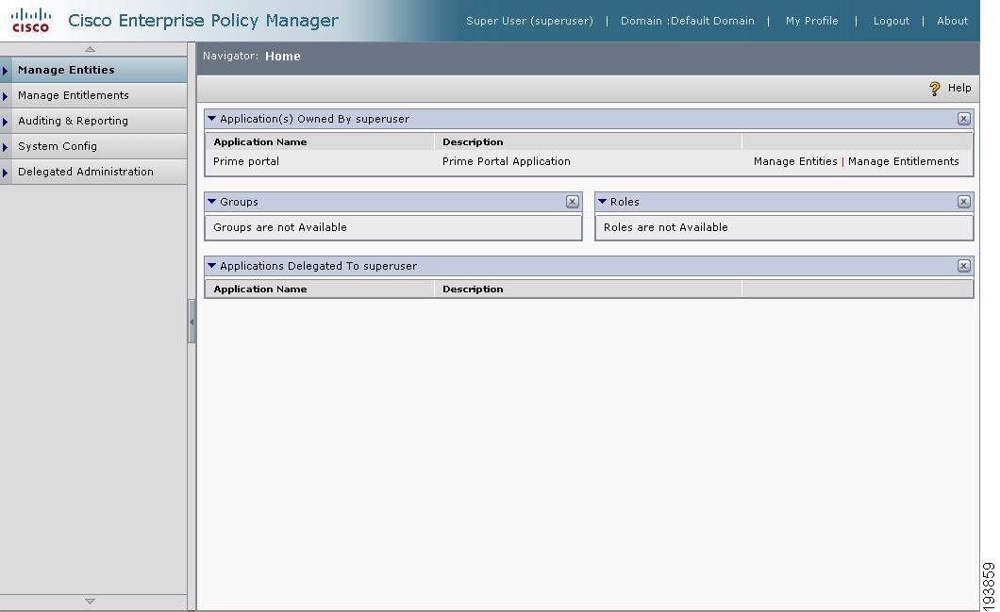The width and height of the screenshot is (1000, 612).
Task: Click the Logout link
Action: (x=891, y=21)
